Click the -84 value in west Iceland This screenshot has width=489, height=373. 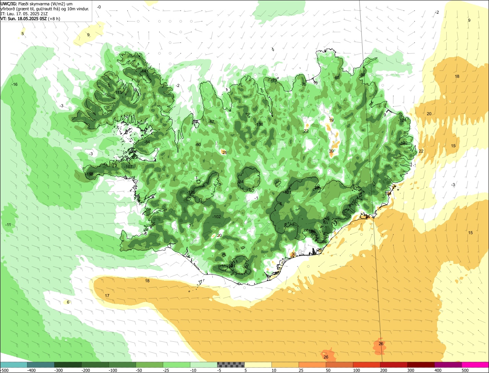(x=147, y=142)
